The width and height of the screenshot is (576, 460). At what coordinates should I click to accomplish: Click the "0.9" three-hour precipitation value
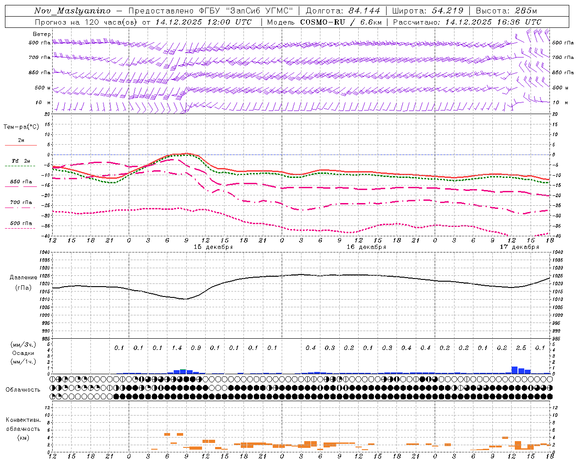196,348
